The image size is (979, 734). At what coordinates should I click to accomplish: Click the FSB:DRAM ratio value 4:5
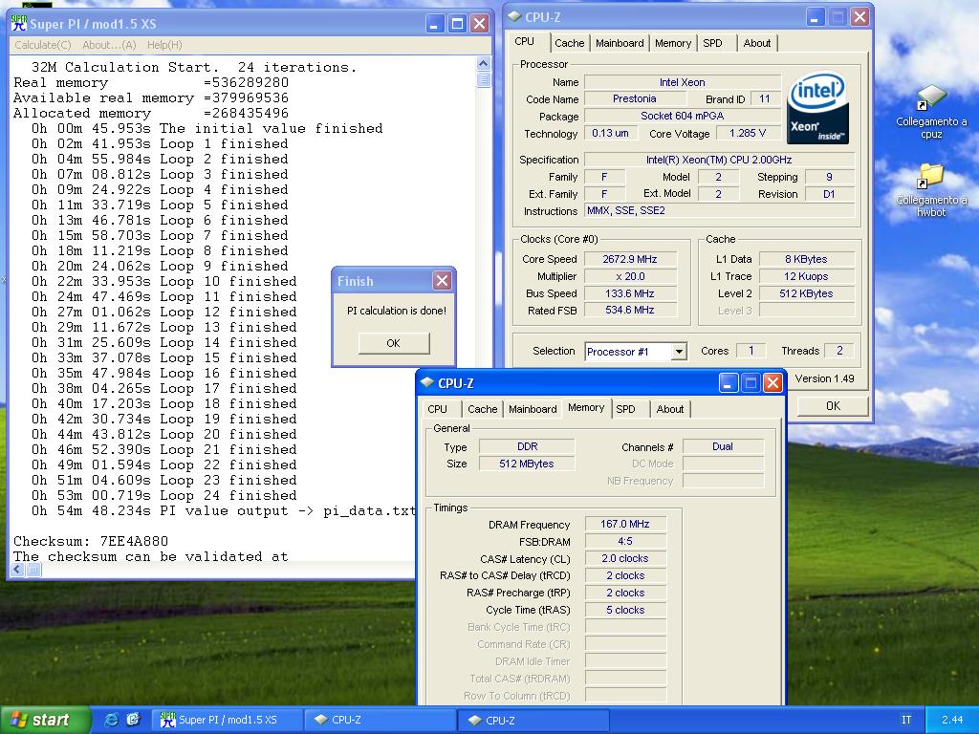[625, 541]
